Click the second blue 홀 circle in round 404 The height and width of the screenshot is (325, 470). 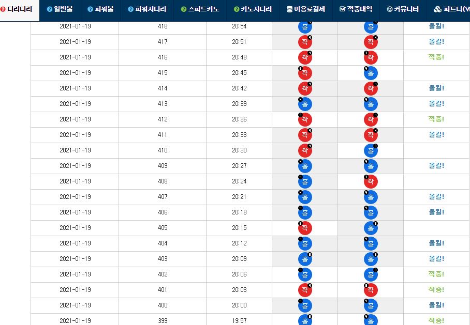(x=371, y=243)
